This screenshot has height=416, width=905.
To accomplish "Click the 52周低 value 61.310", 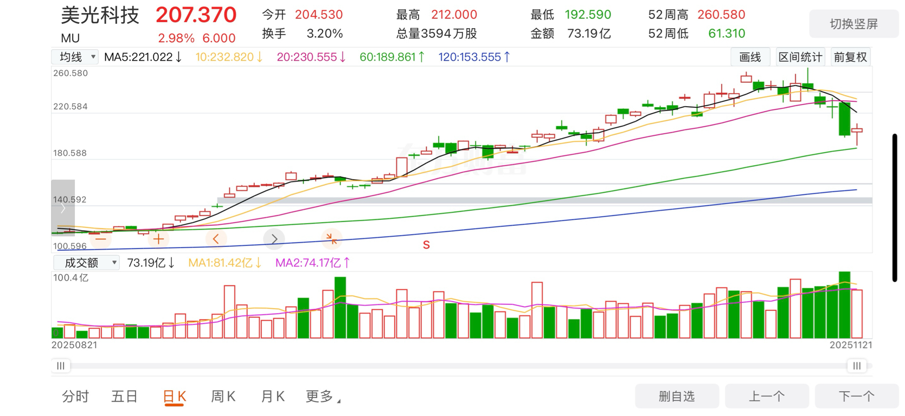I will pyautogui.click(x=727, y=34).
